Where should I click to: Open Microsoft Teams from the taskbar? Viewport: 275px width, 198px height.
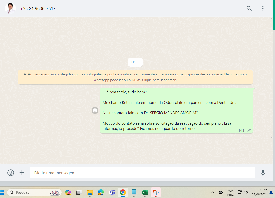tap(112, 192)
